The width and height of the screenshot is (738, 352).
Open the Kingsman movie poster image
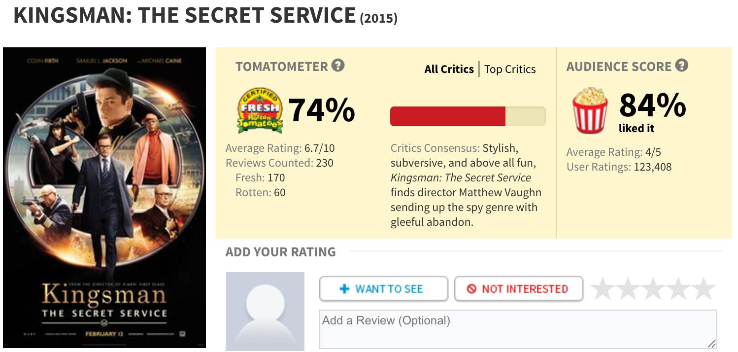point(104,197)
